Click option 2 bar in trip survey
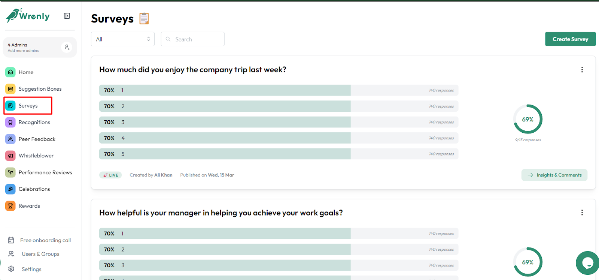This screenshot has width=599, height=280. [x=279, y=106]
